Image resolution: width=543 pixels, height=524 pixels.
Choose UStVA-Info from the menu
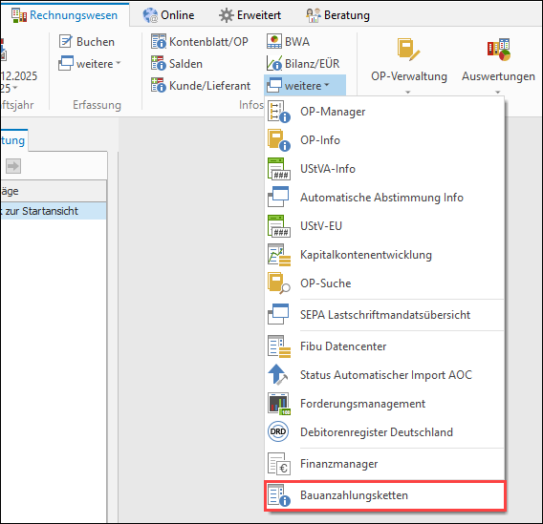(x=384, y=169)
